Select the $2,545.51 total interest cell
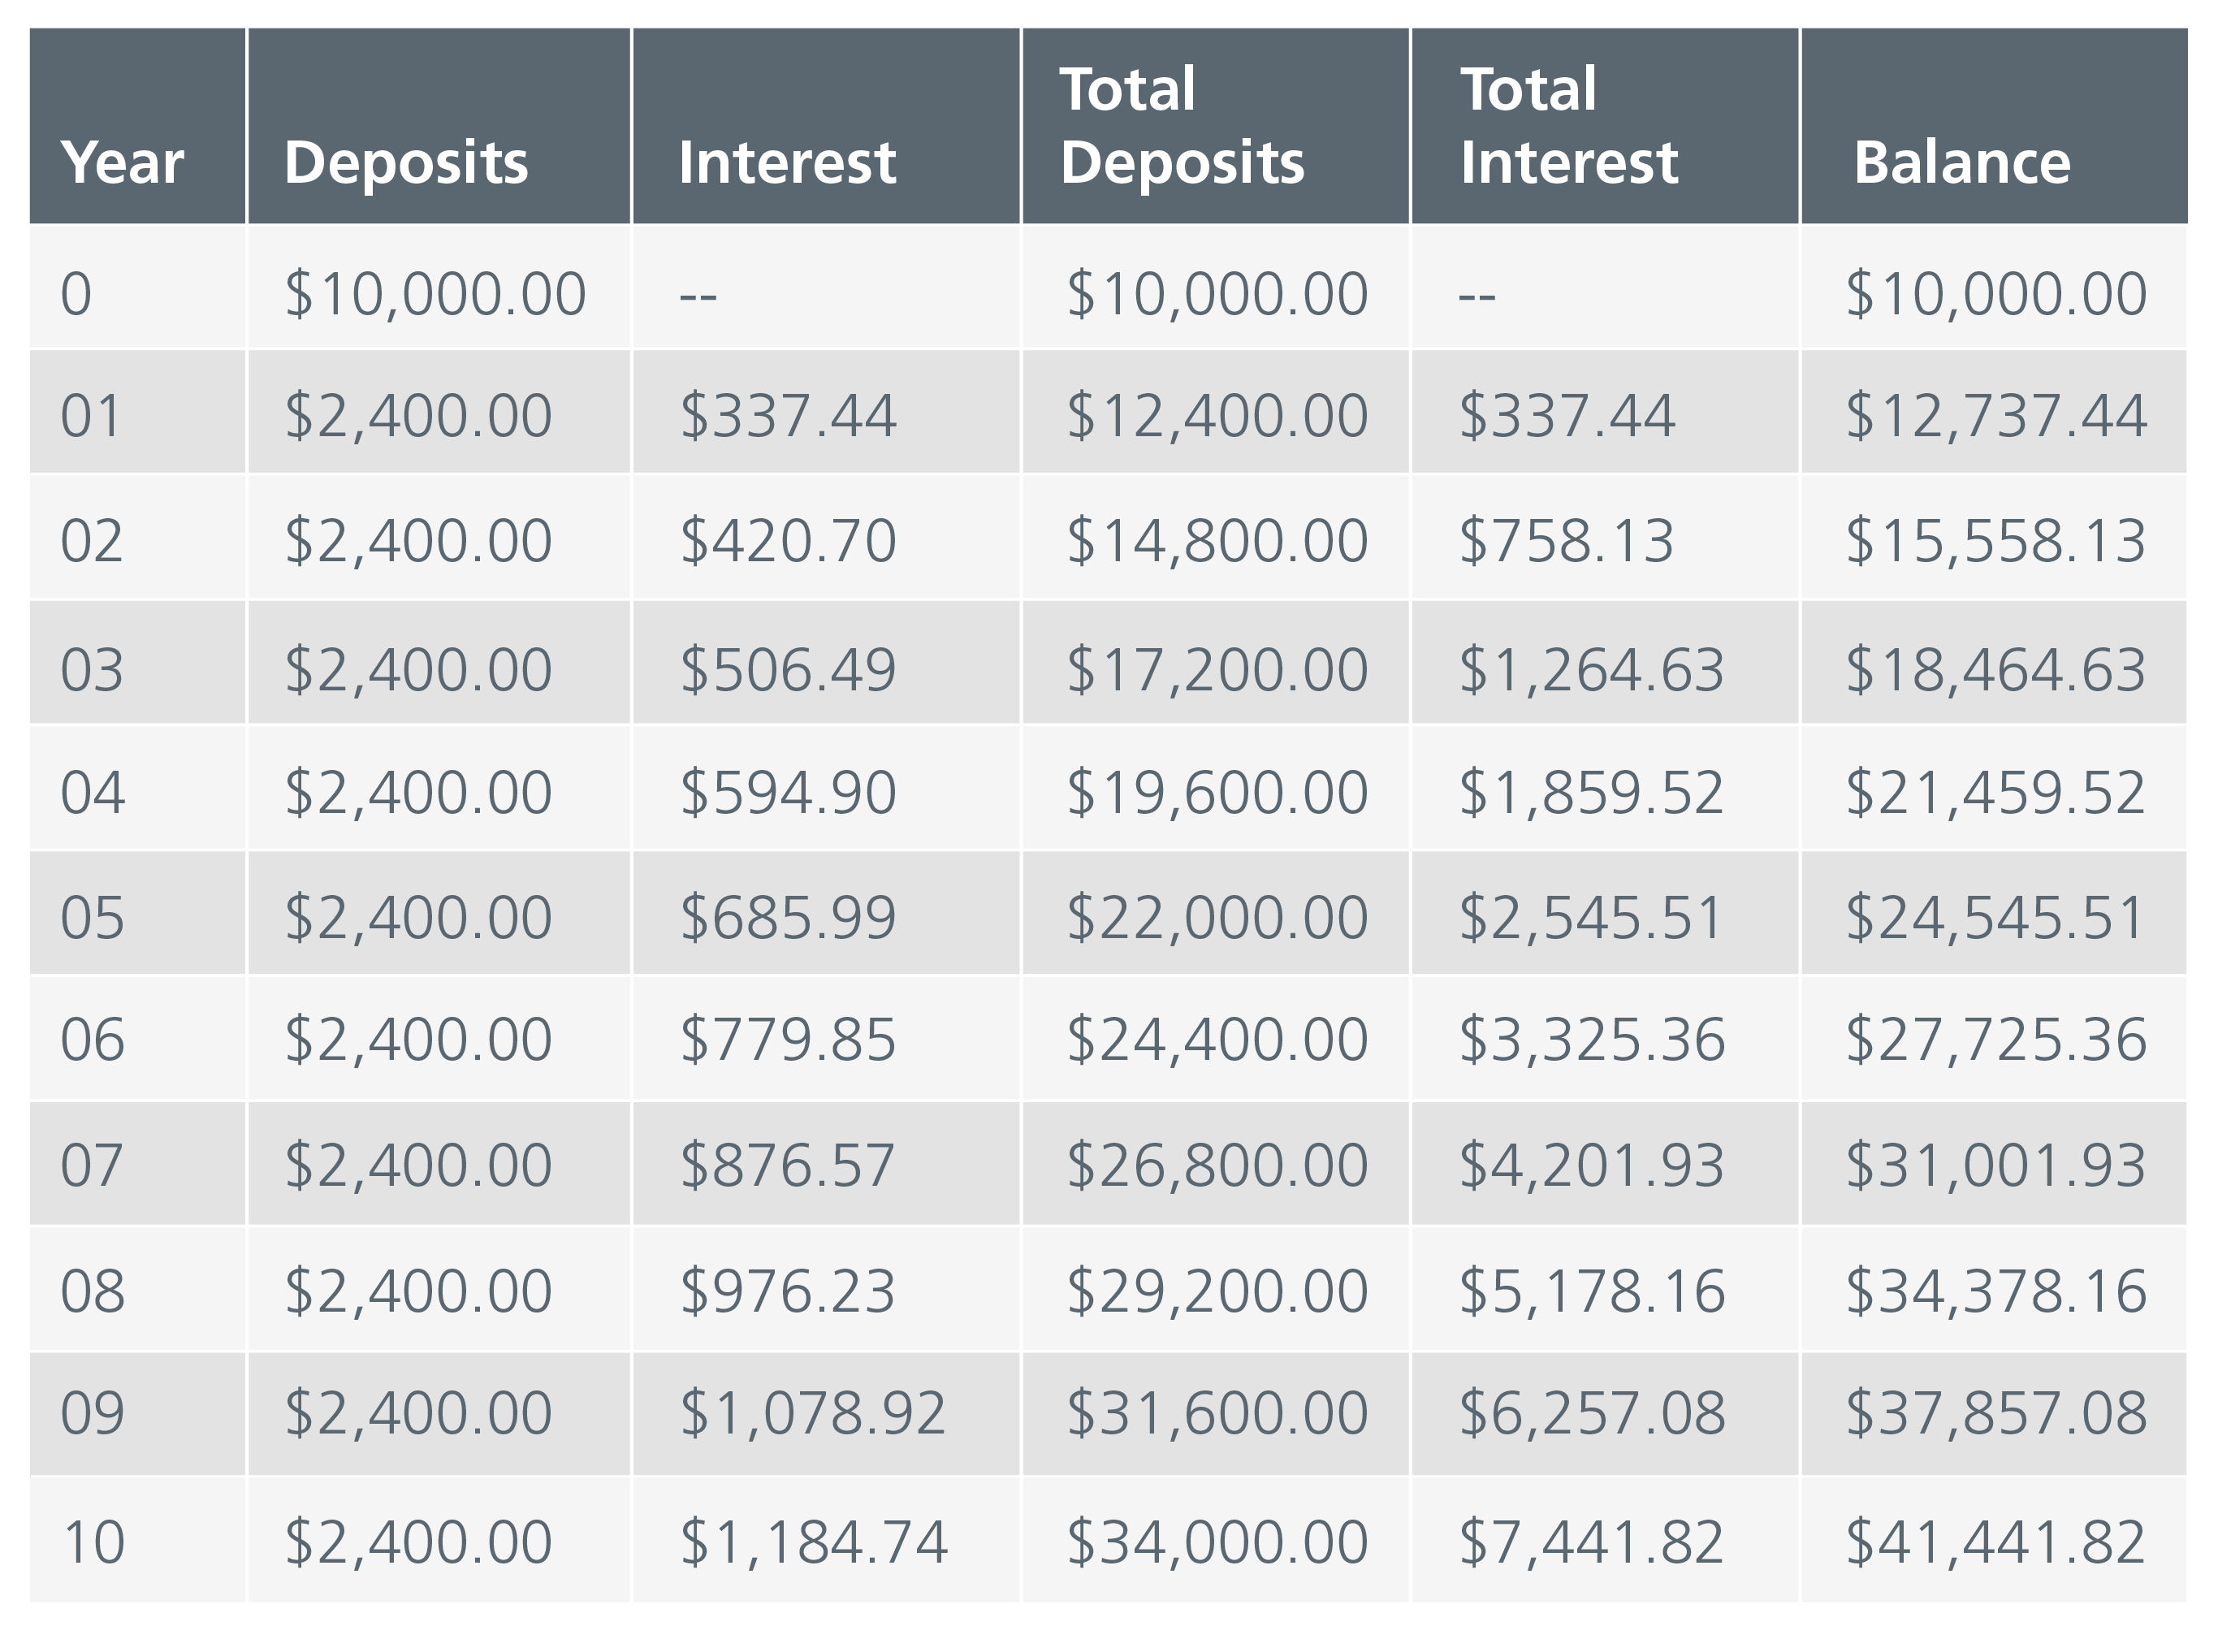The width and height of the screenshot is (2218, 1652). (1591, 917)
